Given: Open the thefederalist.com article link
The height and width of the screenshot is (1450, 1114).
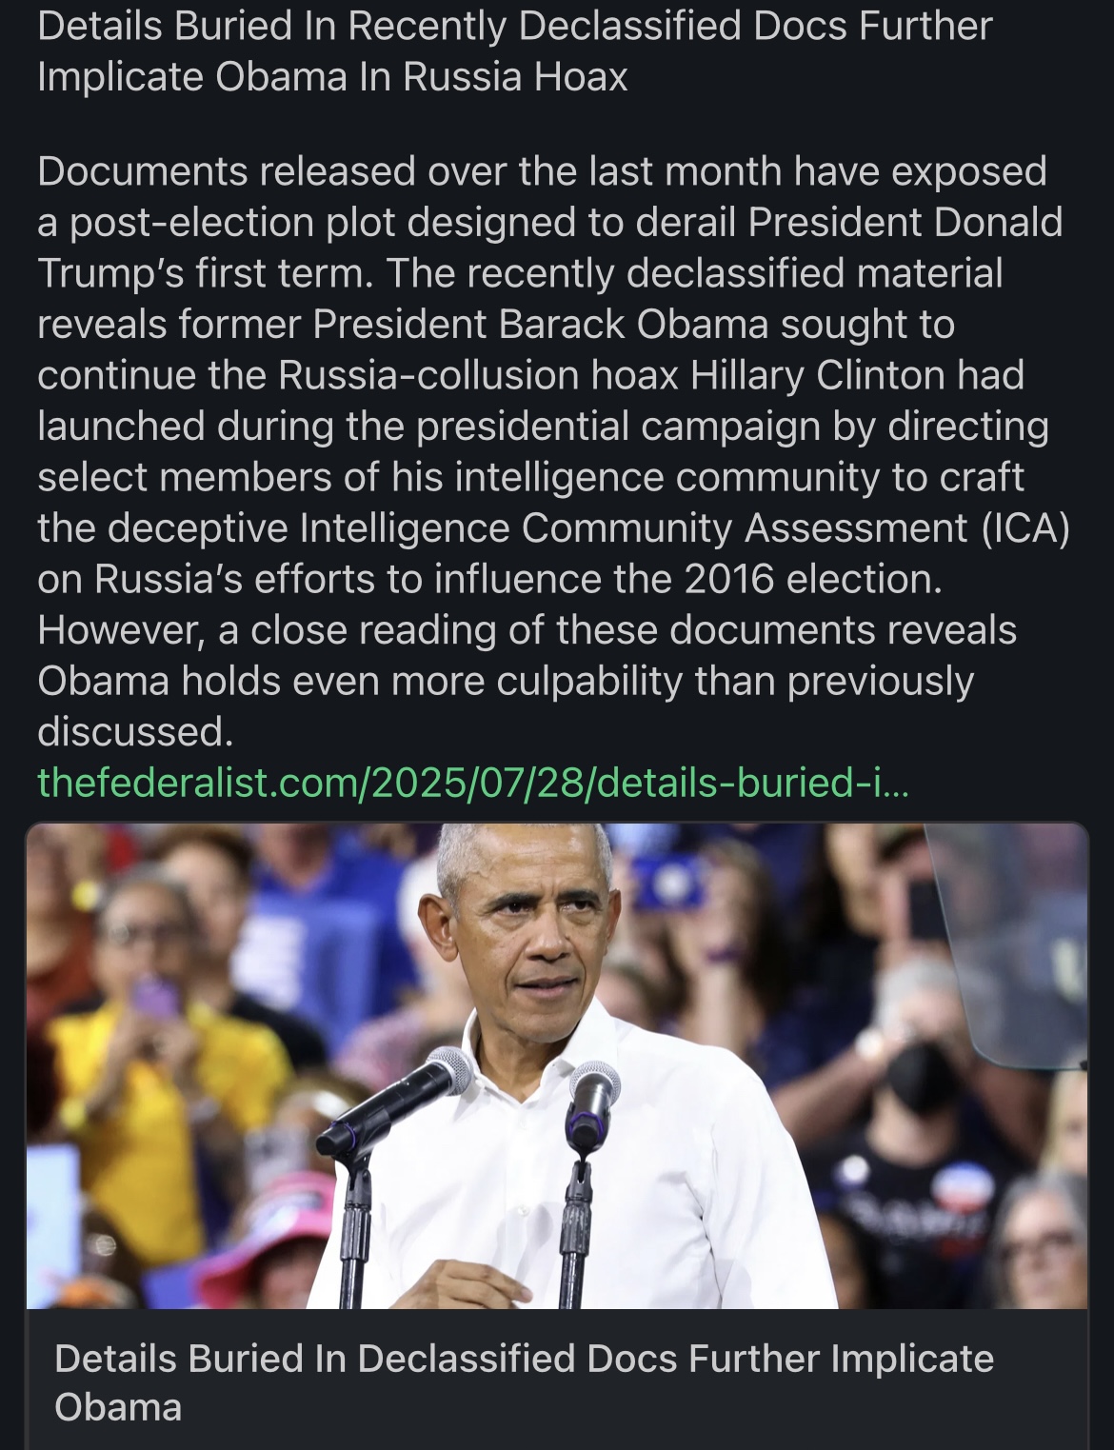Looking at the screenshot, I should pos(473,783).
